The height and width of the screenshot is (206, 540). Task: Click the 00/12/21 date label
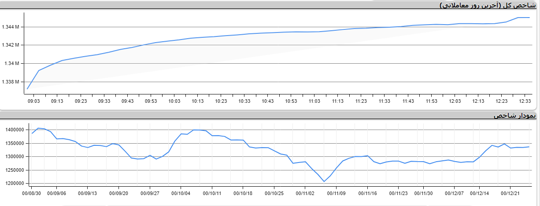[x=513, y=192]
